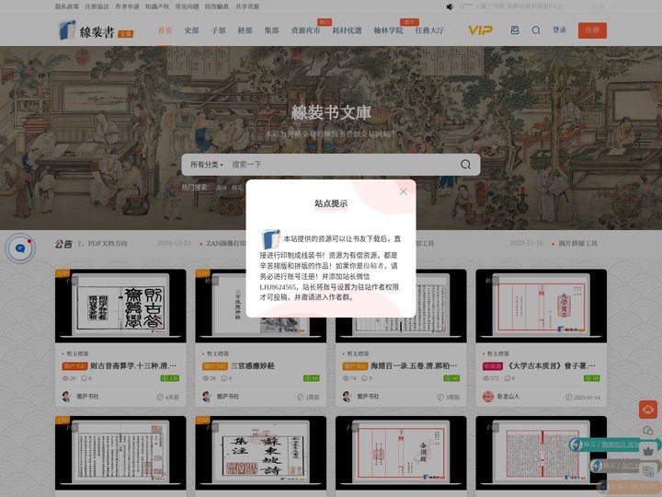Open the 翰林学院 menu item

[x=388, y=30]
